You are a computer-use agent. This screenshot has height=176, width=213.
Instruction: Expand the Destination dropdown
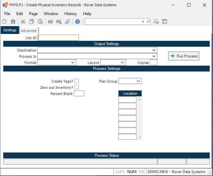154,50
